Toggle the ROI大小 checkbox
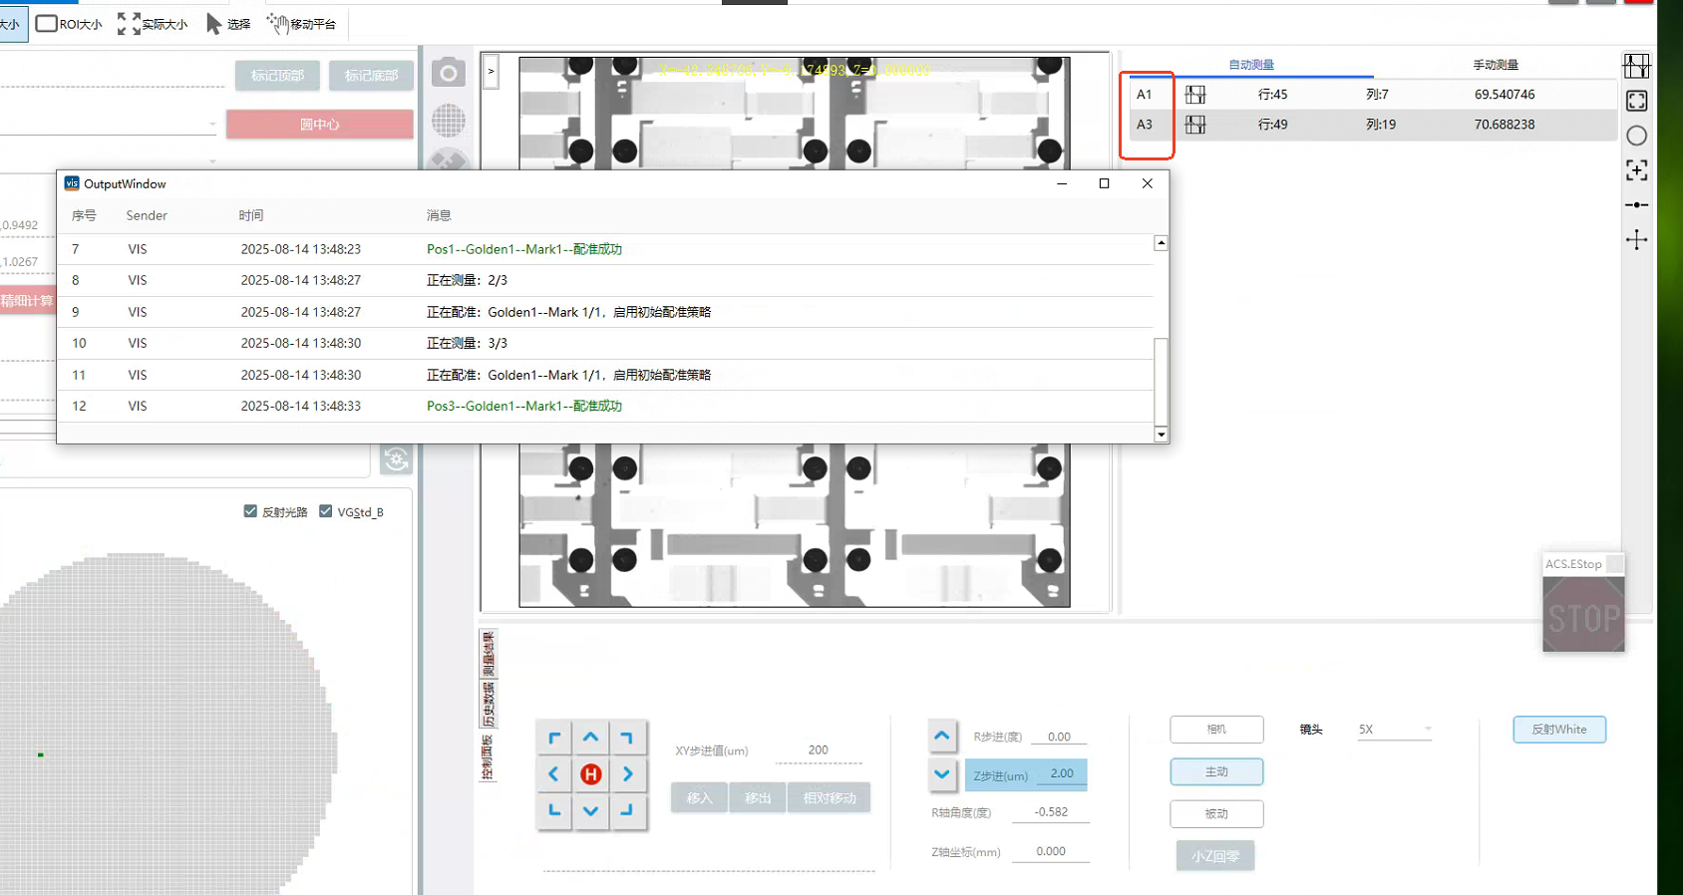The image size is (1683, 895). click(x=47, y=24)
